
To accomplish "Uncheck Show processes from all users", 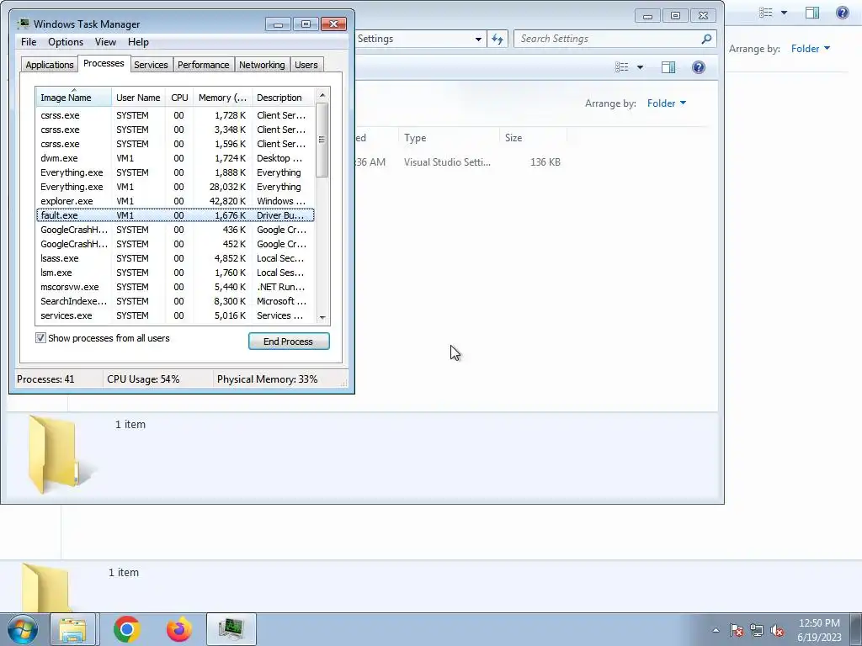I will click(x=40, y=338).
